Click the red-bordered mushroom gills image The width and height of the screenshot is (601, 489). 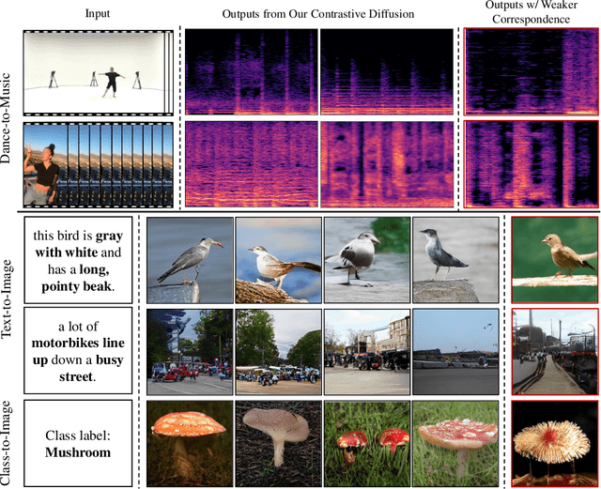pyautogui.click(x=554, y=439)
